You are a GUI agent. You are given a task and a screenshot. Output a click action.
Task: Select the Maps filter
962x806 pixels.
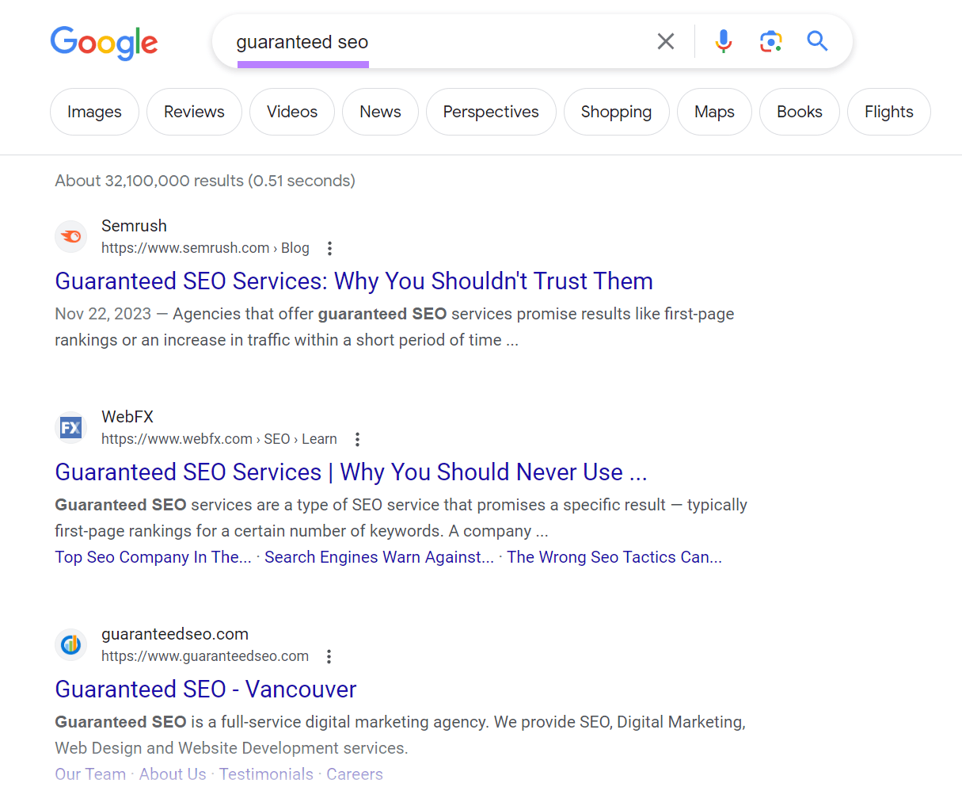tap(713, 112)
